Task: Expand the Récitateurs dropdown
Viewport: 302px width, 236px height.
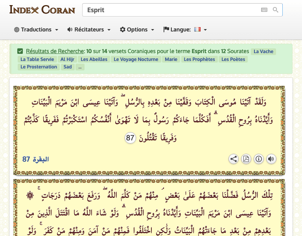Action: [89, 29]
